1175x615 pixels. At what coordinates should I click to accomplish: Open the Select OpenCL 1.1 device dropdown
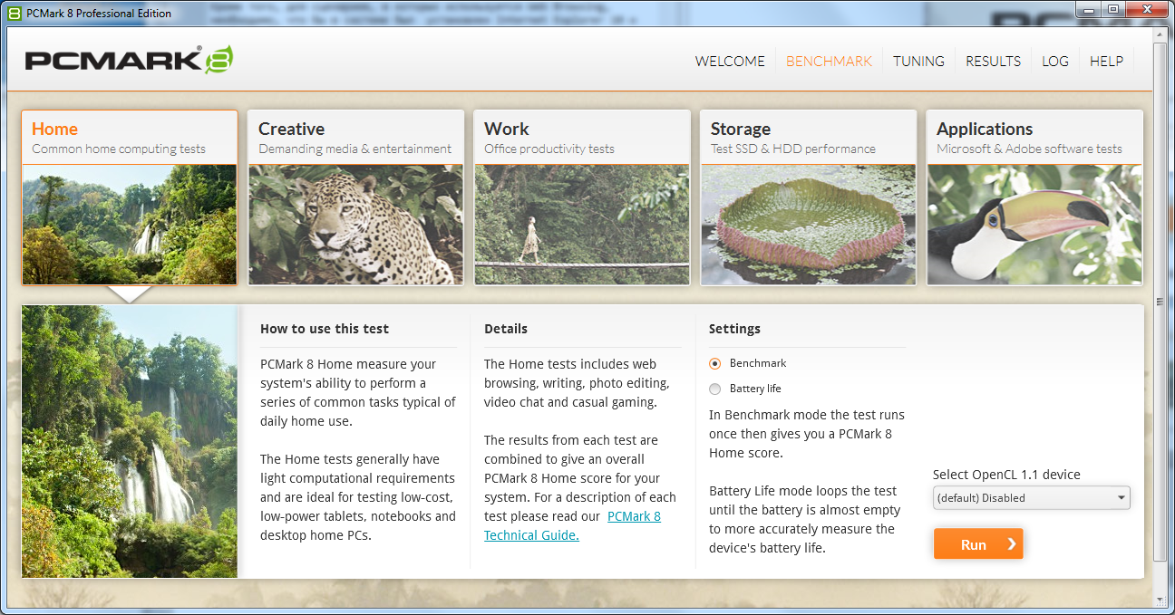coord(1032,497)
